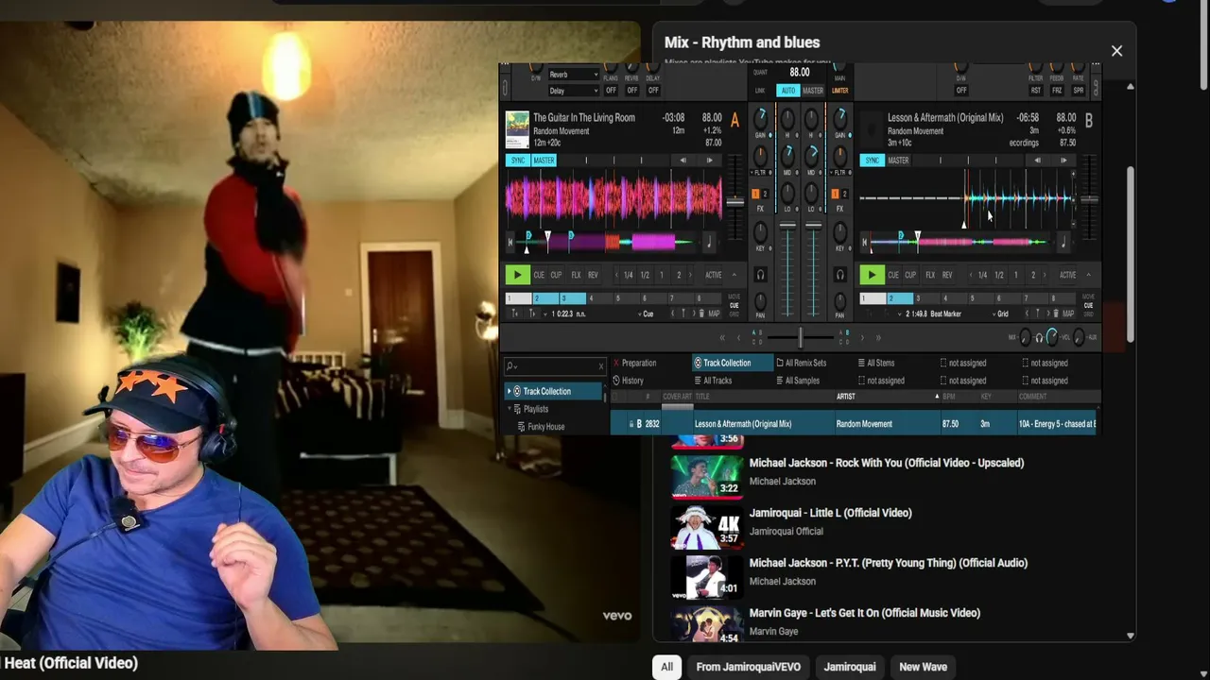Collapse deck A advanced panel chevron

point(735,275)
